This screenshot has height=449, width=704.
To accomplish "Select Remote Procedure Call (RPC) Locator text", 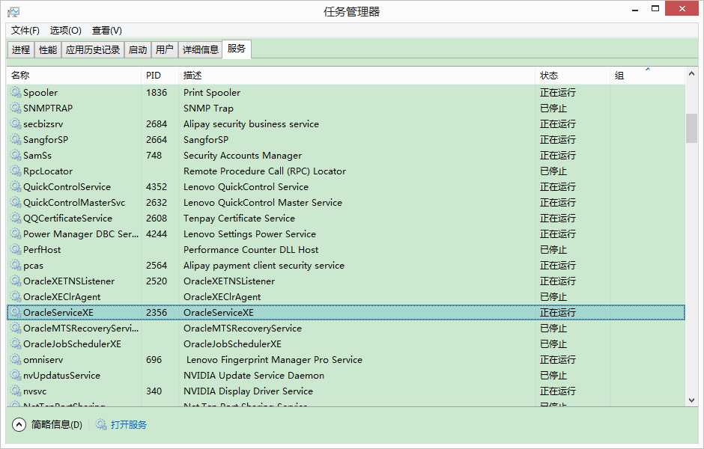I will point(264,171).
